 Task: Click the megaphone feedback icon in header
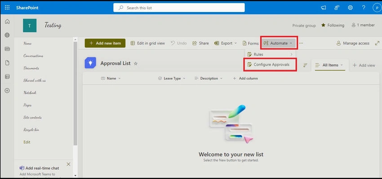(323, 8)
